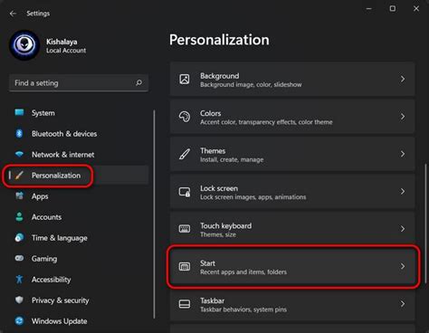
Task: Click the Accounts person icon
Action: click(19, 217)
